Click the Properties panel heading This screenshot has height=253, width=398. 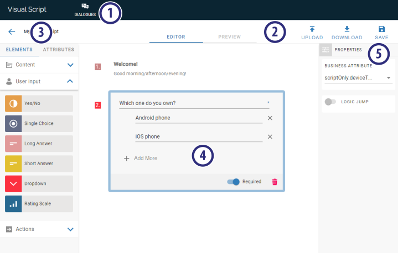pos(348,50)
